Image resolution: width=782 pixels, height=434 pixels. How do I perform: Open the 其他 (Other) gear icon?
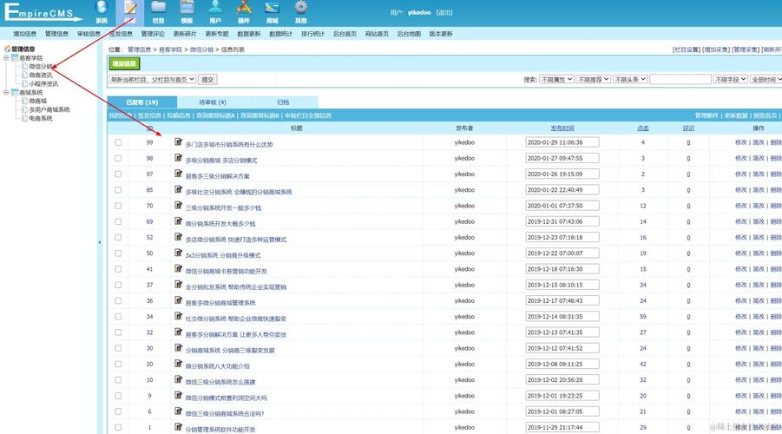click(300, 8)
